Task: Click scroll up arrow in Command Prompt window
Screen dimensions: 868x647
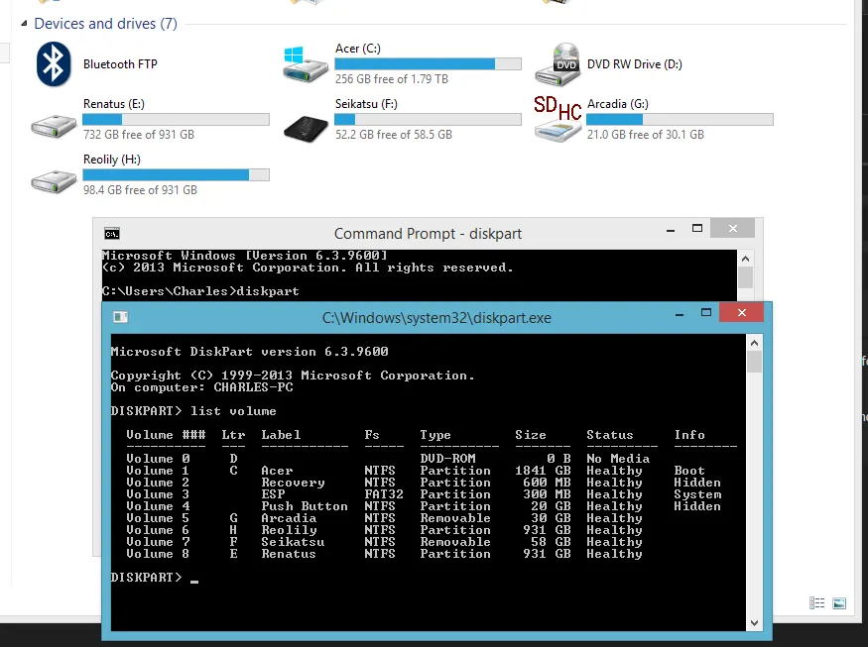Action: tap(745, 259)
